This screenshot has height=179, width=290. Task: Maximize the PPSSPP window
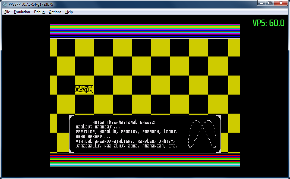point(270,3)
